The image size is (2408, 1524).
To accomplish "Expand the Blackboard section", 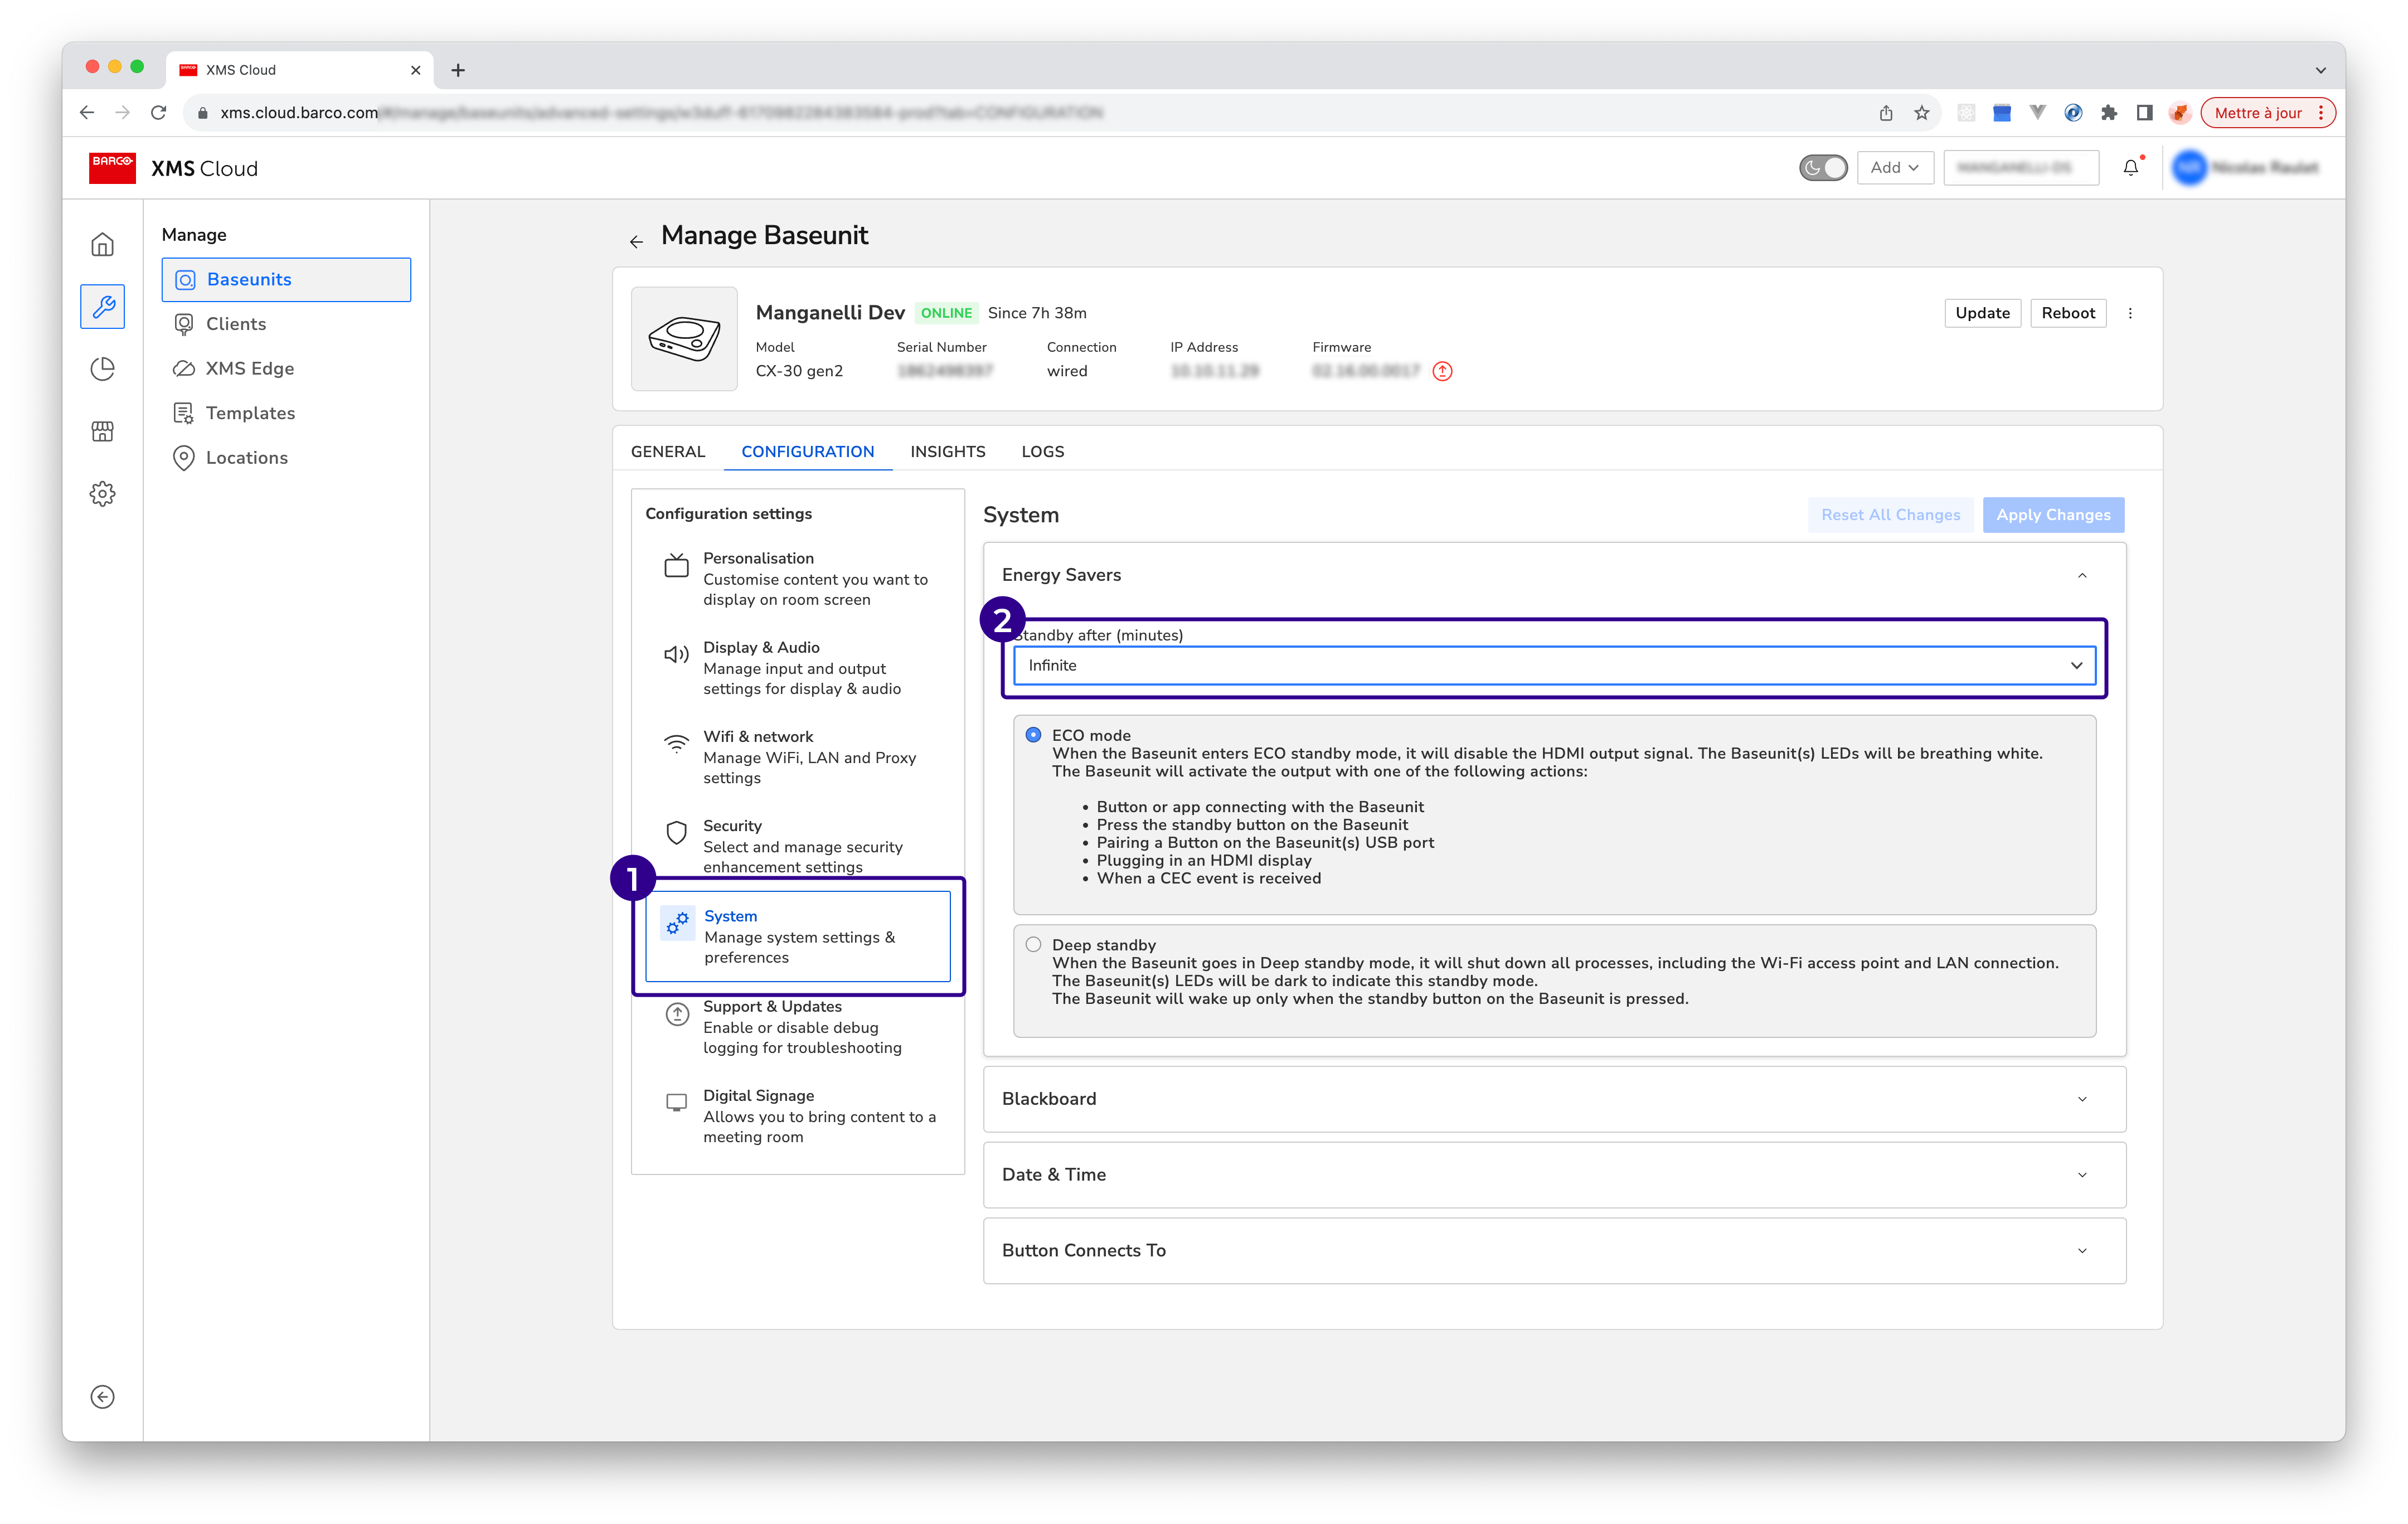I will [x=1554, y=1099].
